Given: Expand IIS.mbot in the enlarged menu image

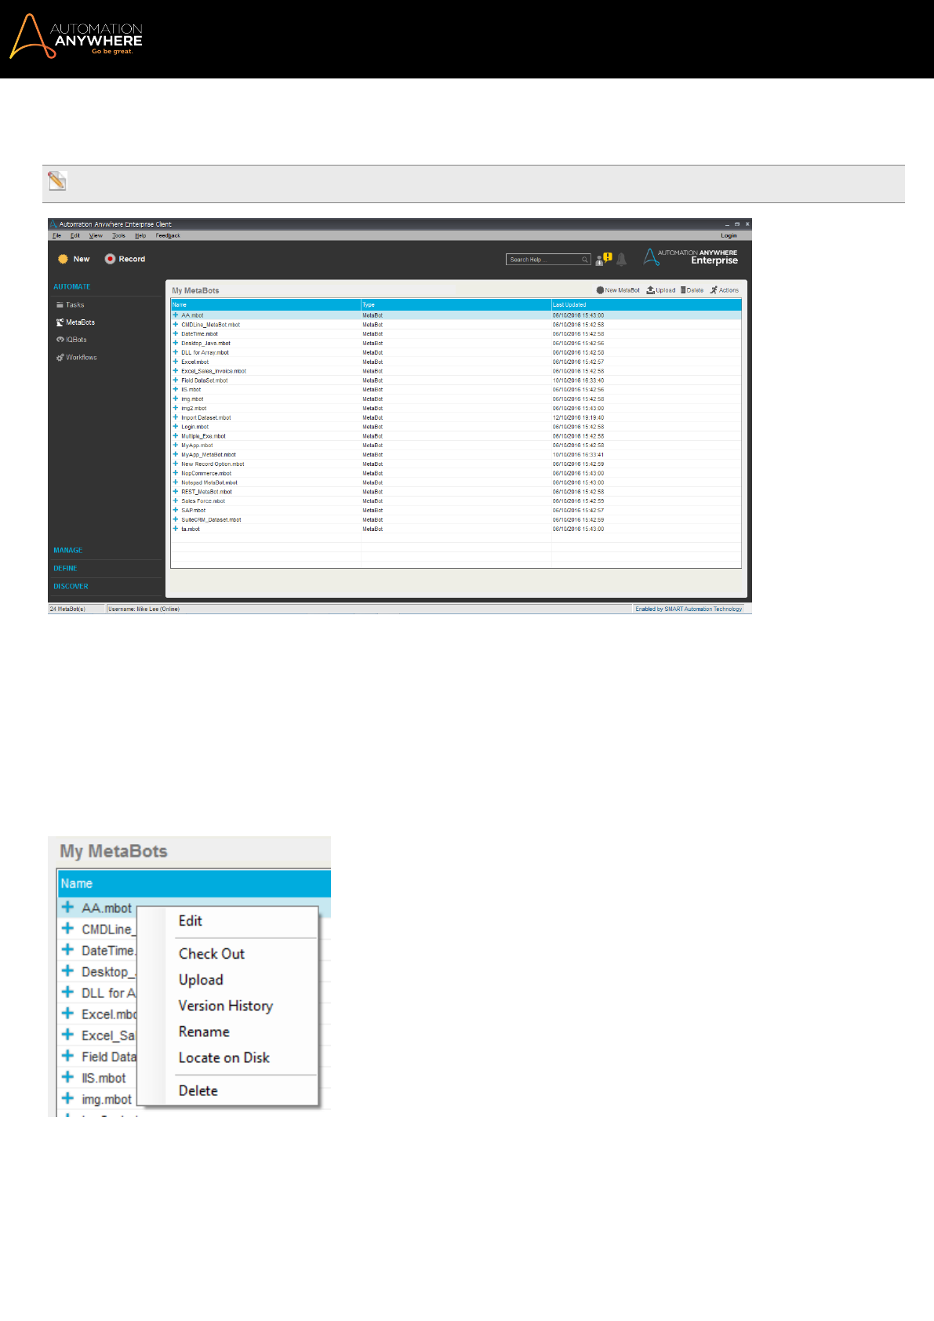Looking at the screenshot, I should point(67,1078).
